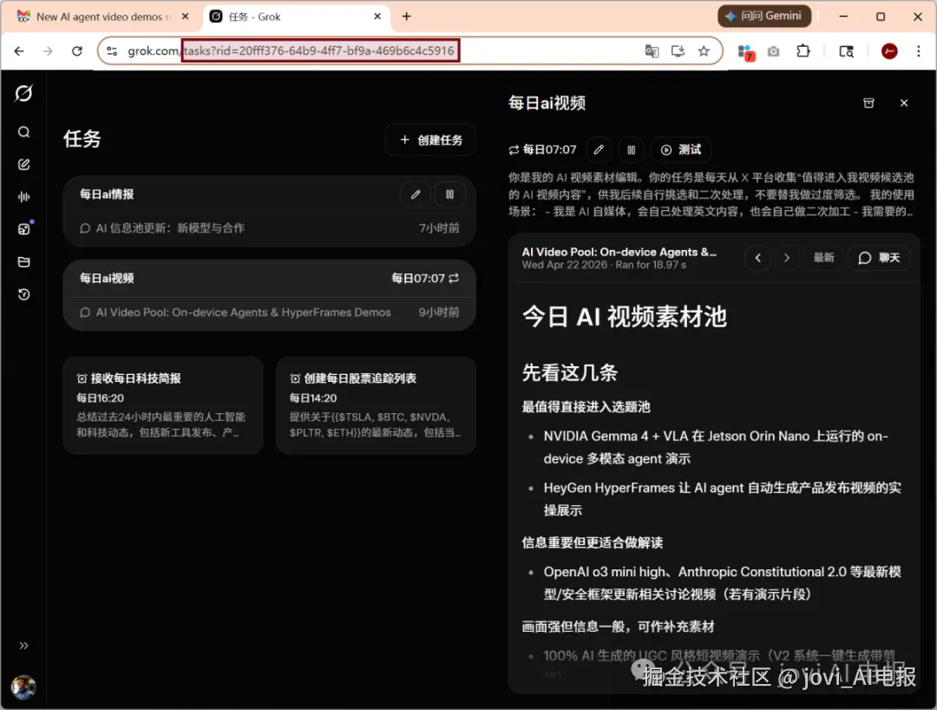
Task: Edit the 每日ai情报 task with pencil icon
Action: pyautogui.click(x=416, y=194)
